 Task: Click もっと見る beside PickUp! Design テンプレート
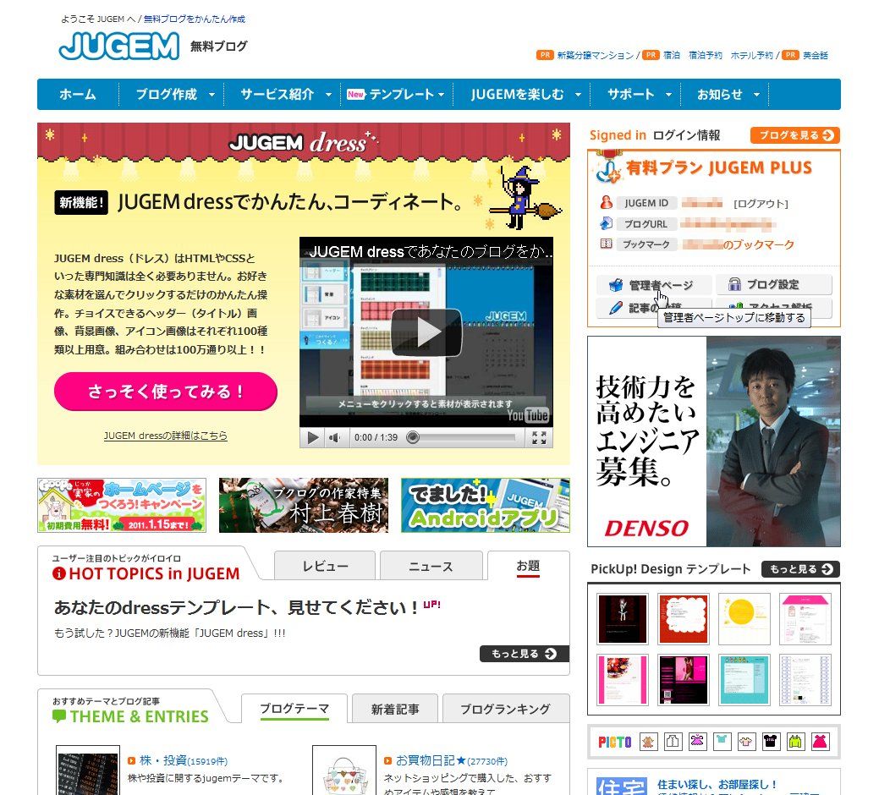tap(800, 569)
